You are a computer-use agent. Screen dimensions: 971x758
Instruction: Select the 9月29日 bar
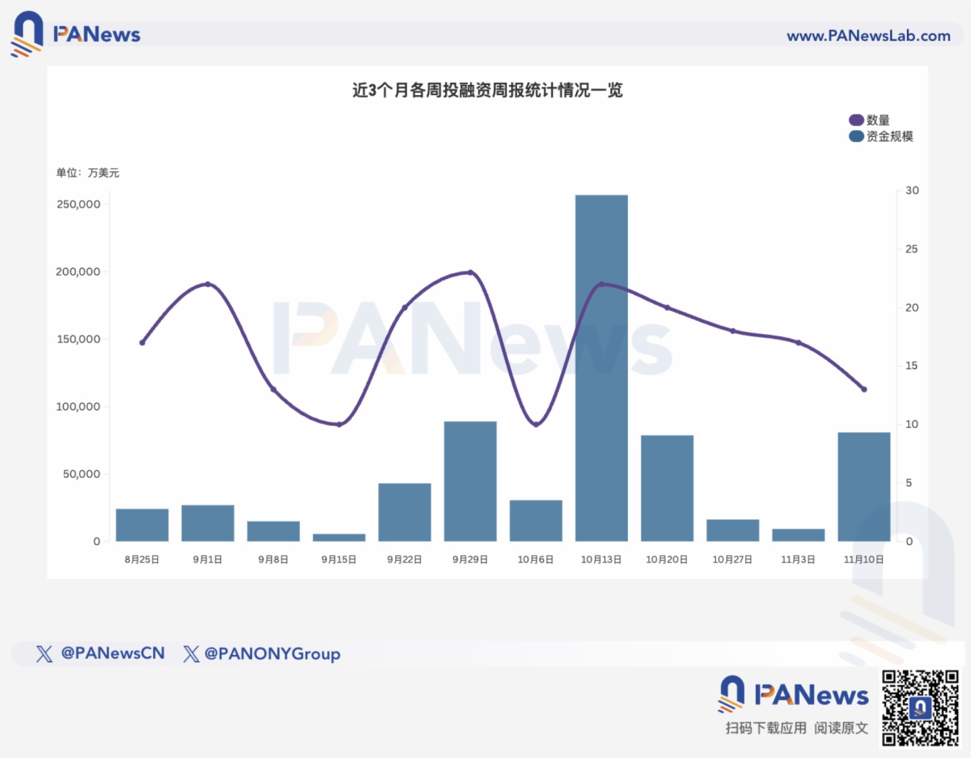click(470, 481)
